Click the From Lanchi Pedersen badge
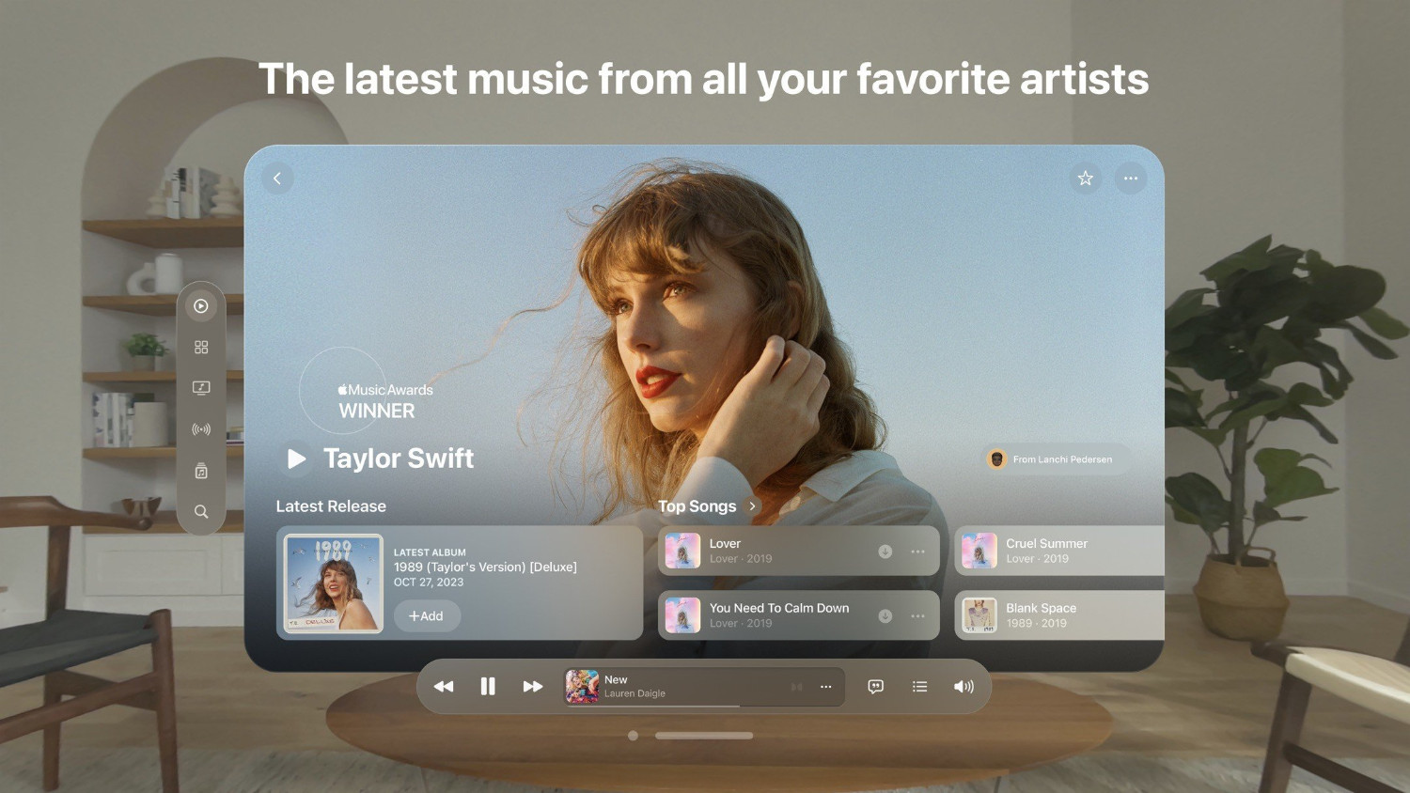This screenshot has width=1410, height=793. 1057,459
